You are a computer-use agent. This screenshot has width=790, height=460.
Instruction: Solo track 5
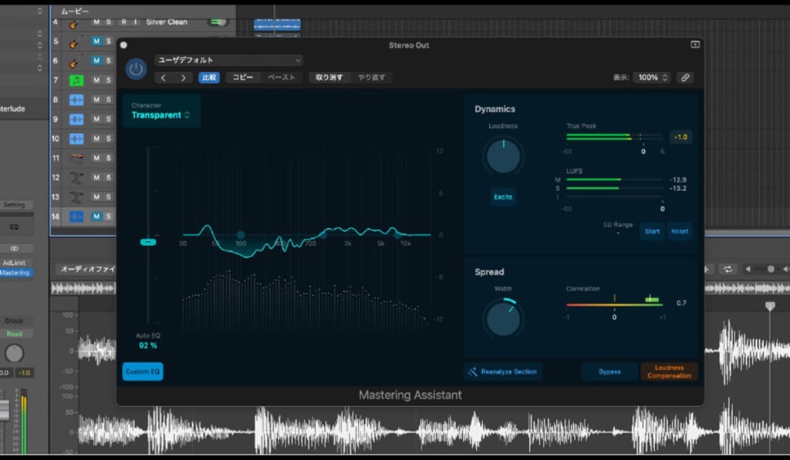(108, 42)
